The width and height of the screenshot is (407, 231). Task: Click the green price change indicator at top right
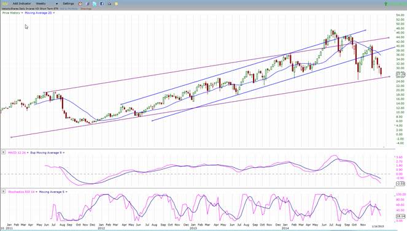[x=395, y=4]
